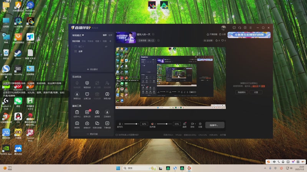Open the 正版音乐 tool
The width and height of the screenshot is (307, 172).
[x=107, y=114]
